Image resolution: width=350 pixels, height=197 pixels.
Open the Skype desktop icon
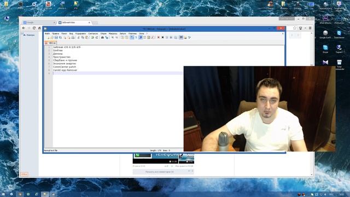(x=325, y=49)
